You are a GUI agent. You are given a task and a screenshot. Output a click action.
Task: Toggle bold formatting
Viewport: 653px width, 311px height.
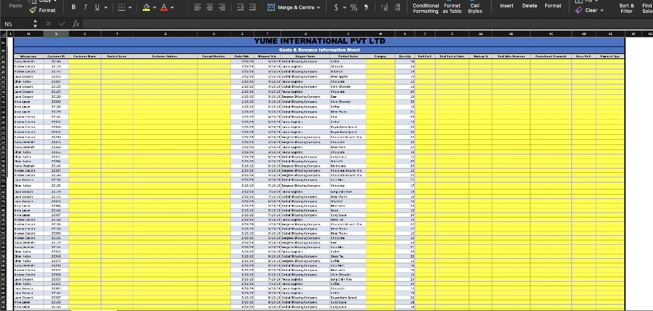(74, 7)
